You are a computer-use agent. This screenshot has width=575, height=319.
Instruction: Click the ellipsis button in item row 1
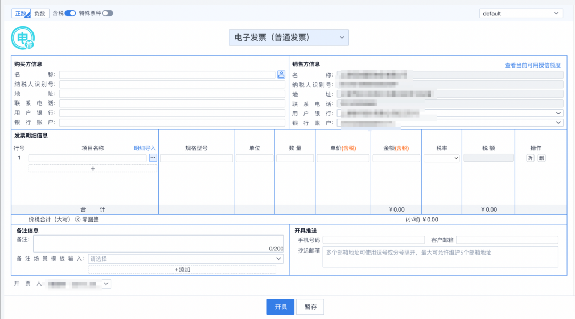(153, 158)
